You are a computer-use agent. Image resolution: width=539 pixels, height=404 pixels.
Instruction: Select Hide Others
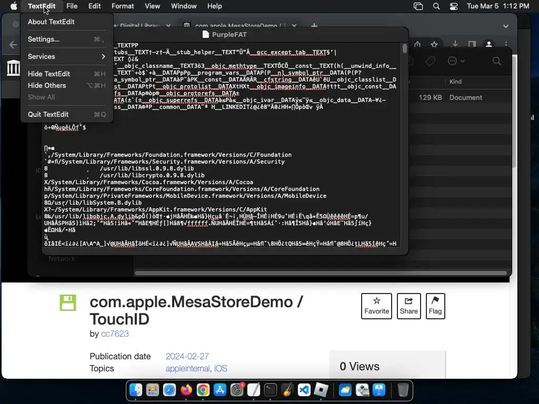coord(67,86)
